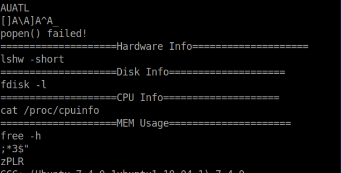The width and height of the screenshot is (341, 173).
Task: Click the zPLR text line
Action: (12, 162)
